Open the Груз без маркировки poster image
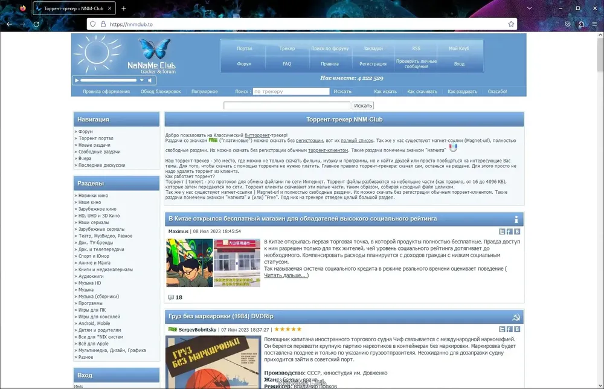The image size is (604, 389). [x=213, y=362]
